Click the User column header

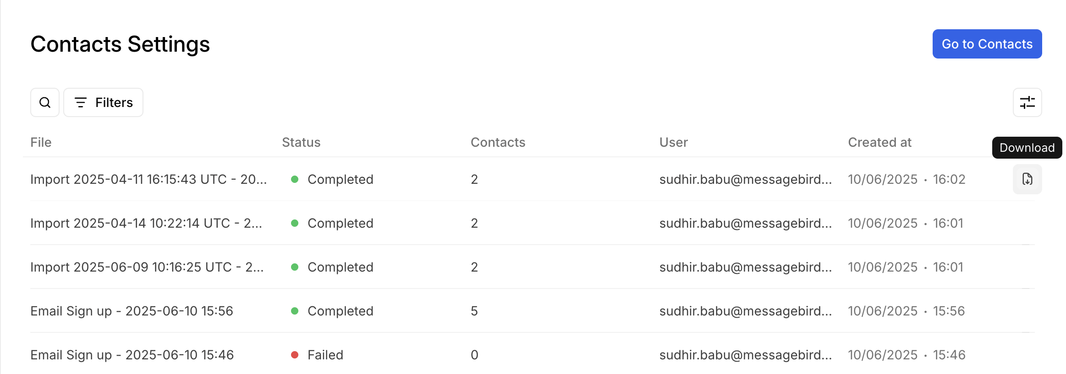673,142
